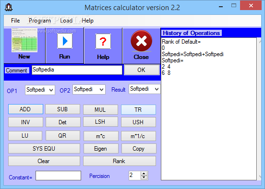Open the Help menu in menu bar

click(x=87, y=21)
